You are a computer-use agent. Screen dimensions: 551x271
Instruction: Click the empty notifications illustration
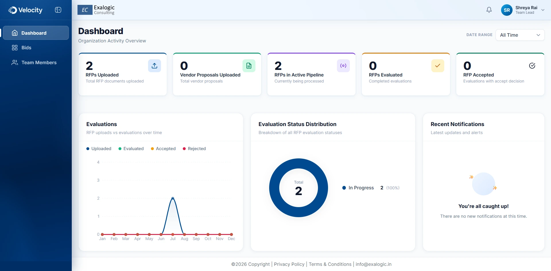coord(484,184)
